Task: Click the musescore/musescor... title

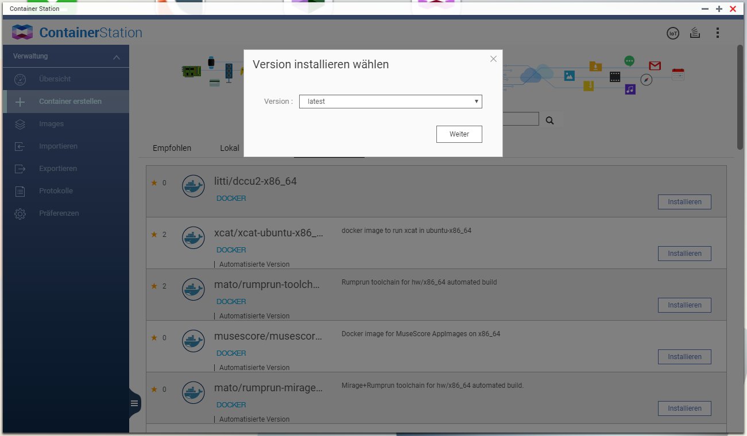Action: click(268, 336)
